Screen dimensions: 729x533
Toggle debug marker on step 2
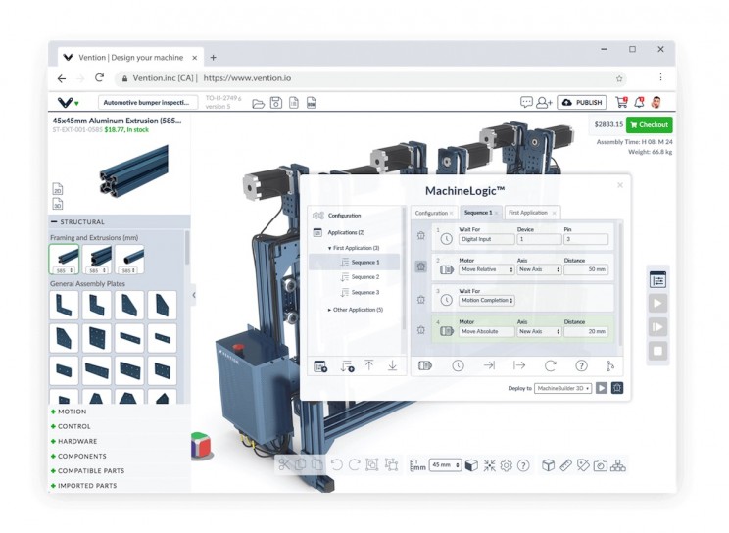[x=420, y=266]
